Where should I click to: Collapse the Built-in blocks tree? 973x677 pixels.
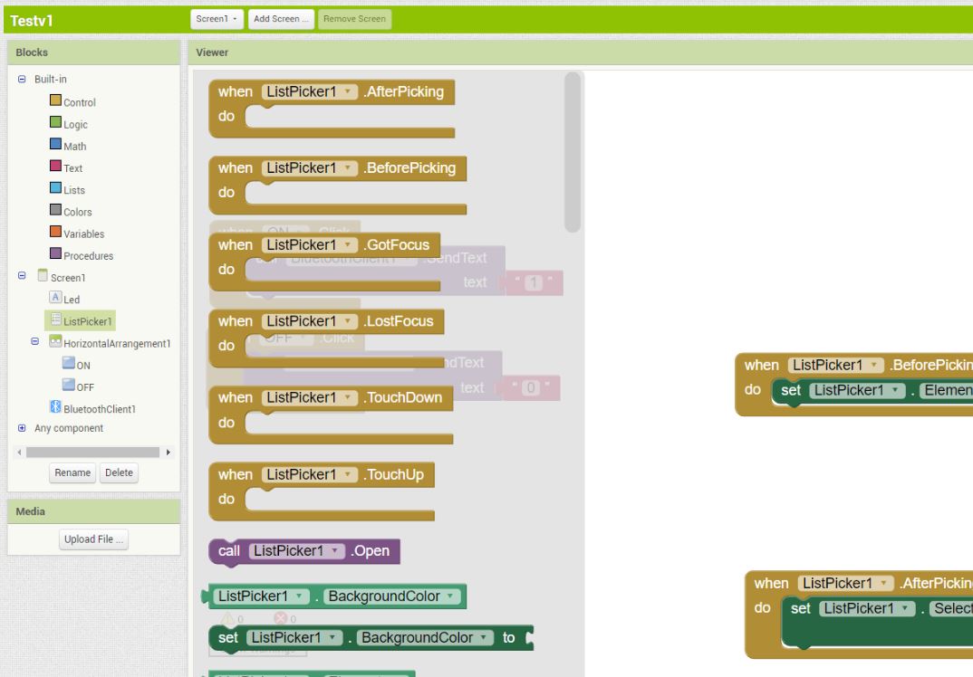(22, 79)
